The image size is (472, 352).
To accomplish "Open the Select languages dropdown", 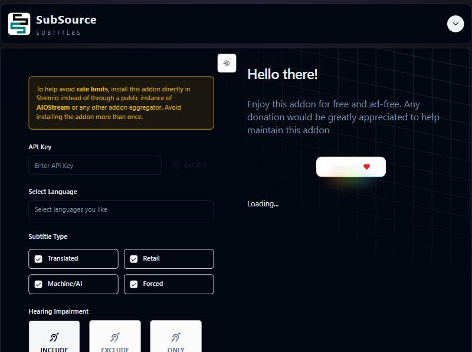I will (121, 210).
